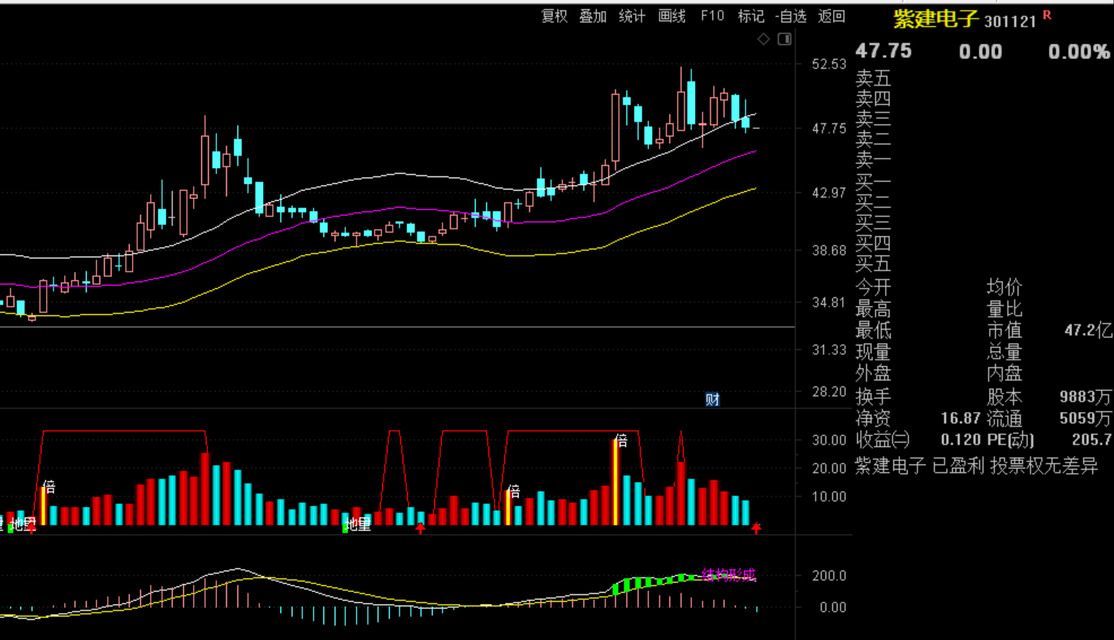Open the 复权 price adjustment menu
Viewport: 1114px width, 640px height.
554,17
